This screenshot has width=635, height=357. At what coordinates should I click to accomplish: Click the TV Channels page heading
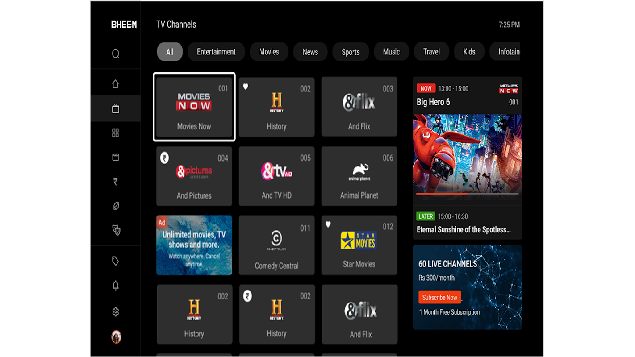[x=176, y=25]
